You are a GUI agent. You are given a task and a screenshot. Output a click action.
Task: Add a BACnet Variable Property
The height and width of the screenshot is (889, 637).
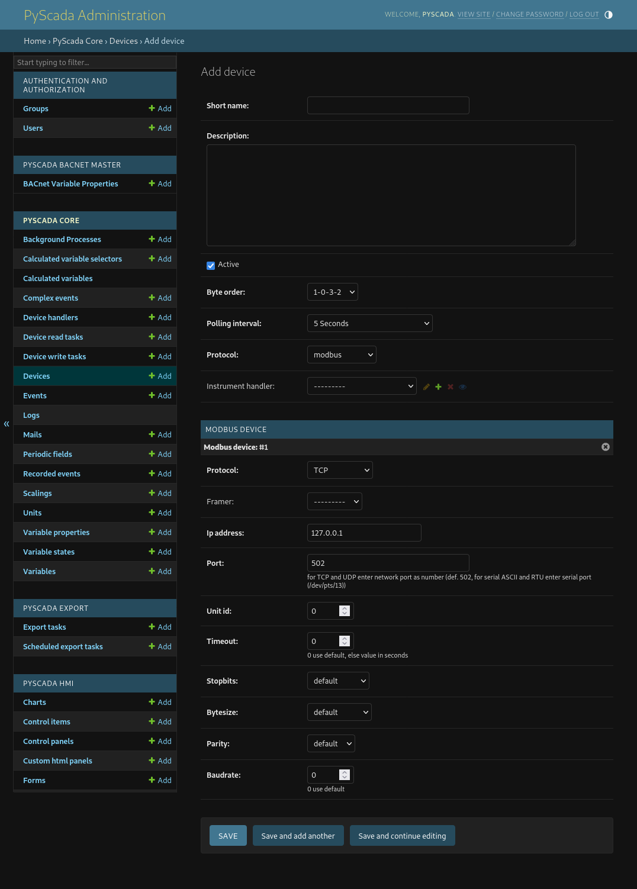click(x=160, y=184)
